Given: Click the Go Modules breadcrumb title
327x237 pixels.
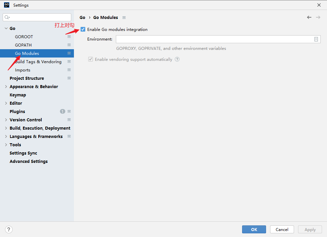Looking at the screenshot, I should (x=106, y=18).
